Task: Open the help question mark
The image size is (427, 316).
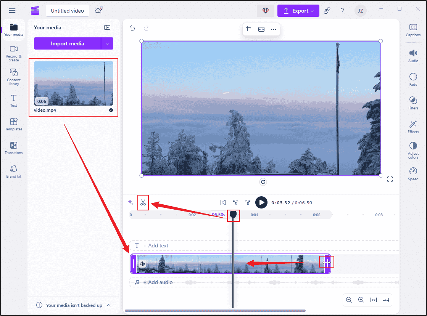Action: [342, 11]
